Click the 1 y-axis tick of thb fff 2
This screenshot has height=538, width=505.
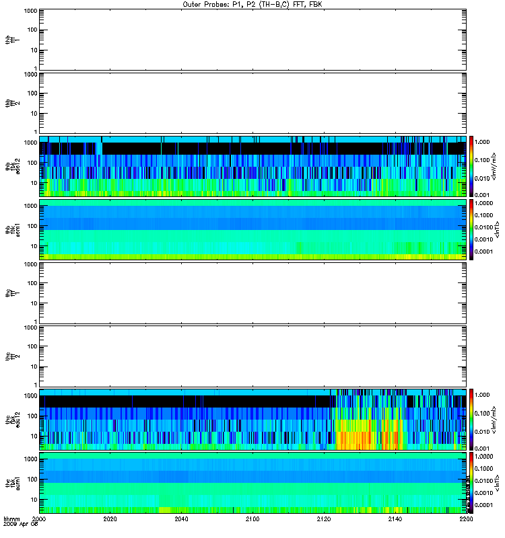click(x=36, y=132)
